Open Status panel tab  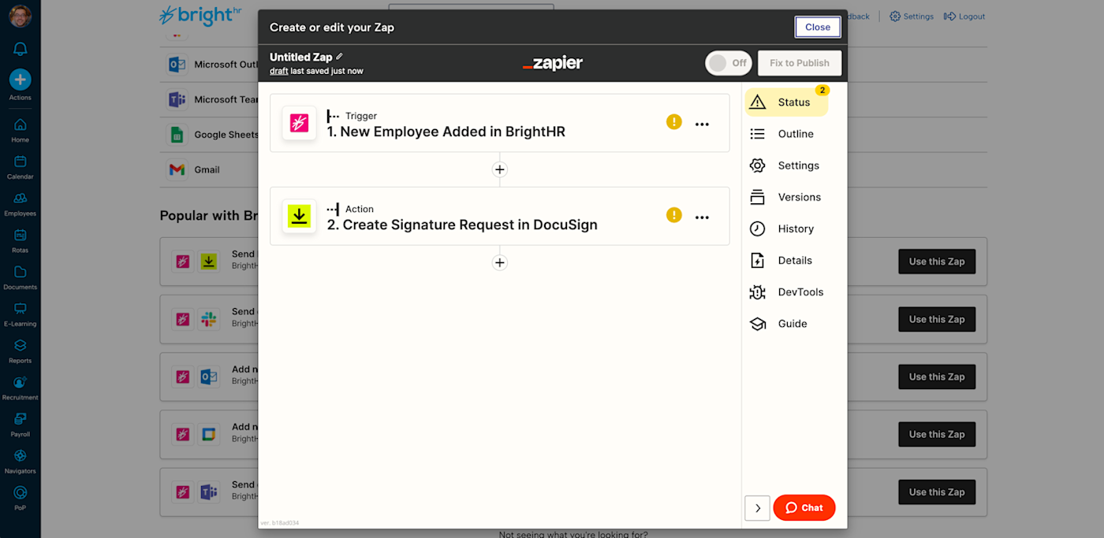pyautogui.click(x=786, y=102)
